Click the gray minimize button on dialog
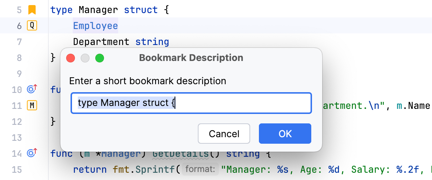This screenshot has height=180, width=432. pyautogui.click(x=85, y=58)
